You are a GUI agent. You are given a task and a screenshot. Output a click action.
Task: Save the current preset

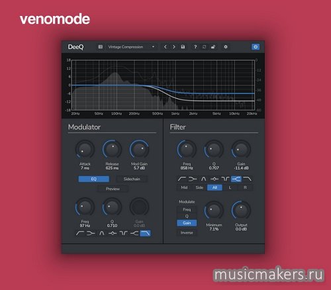pyautogui.click(x=183, y=47)
